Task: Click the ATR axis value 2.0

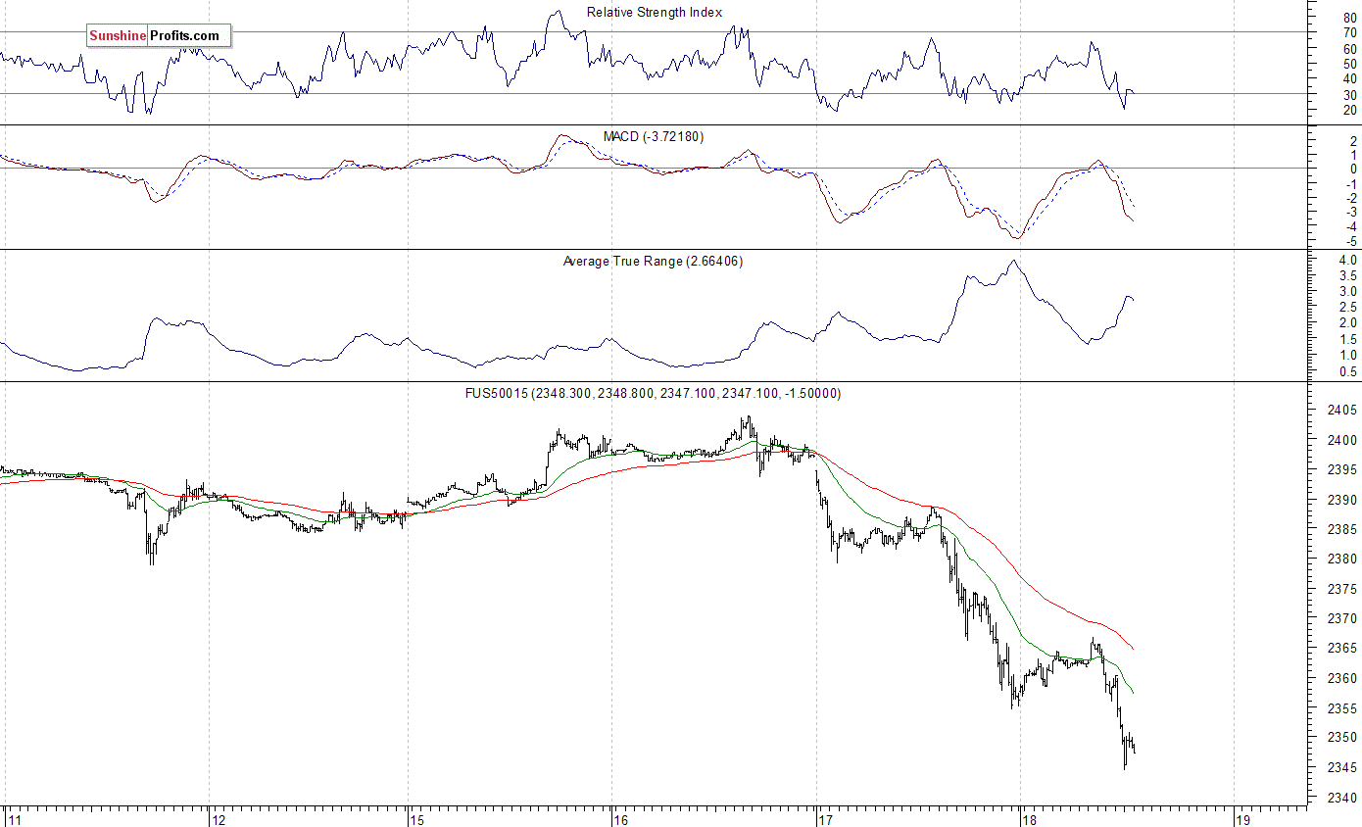Action: [1347, 323]
